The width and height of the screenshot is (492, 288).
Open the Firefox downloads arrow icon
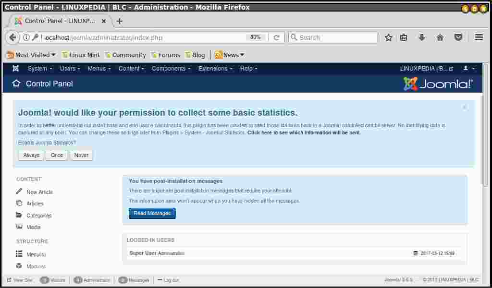421,37
